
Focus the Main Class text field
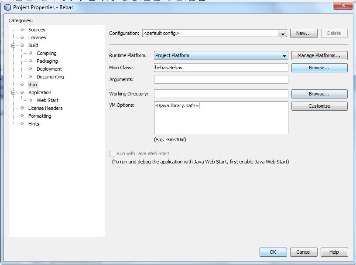pos(221,68)
